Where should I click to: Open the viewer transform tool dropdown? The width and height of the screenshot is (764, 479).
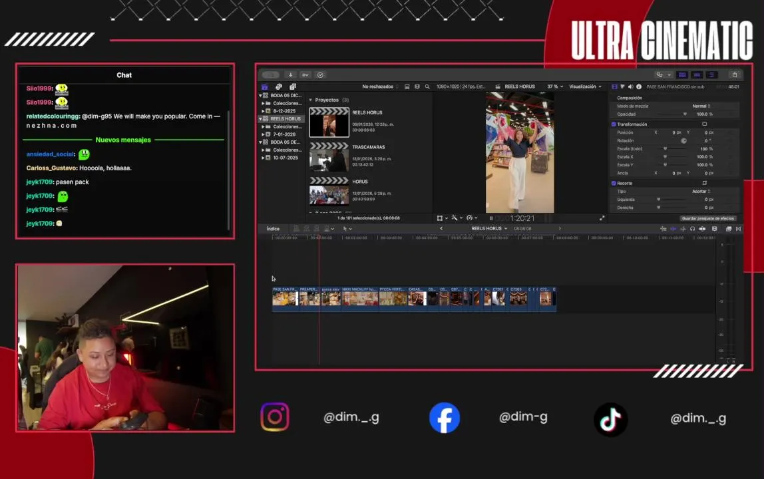click(443, 218)
